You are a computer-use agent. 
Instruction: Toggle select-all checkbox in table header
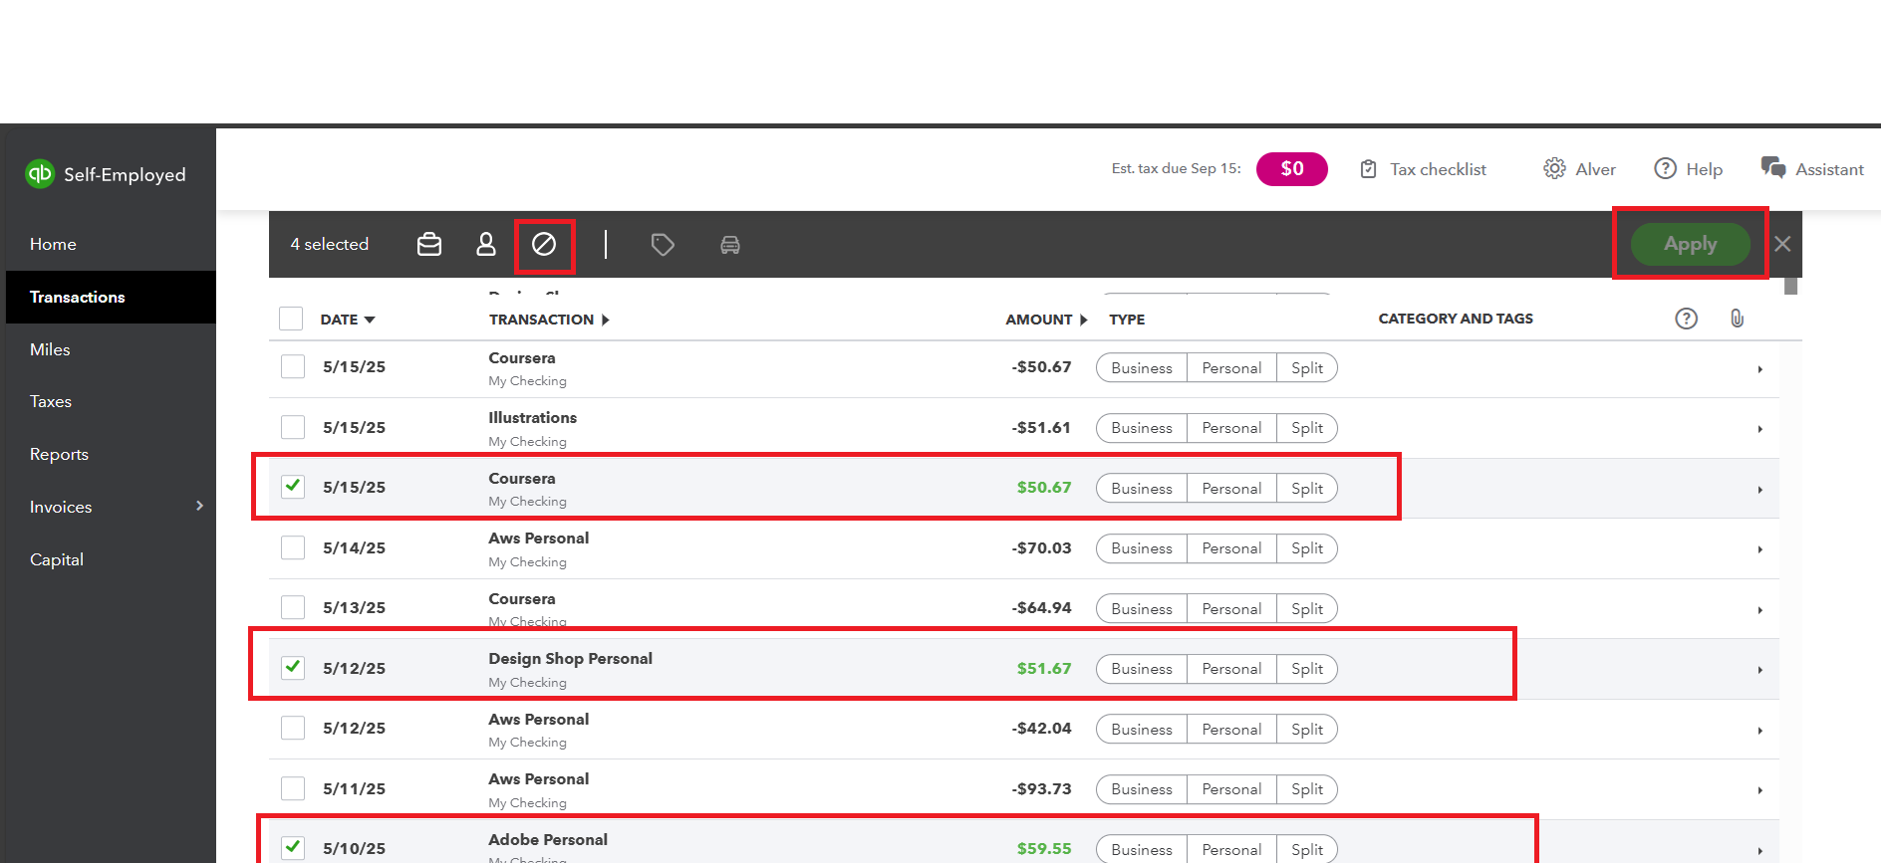[x=291, y=319]
